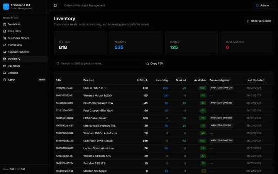Click the Price Lists document icon
278x174 pixels.
tap(5, 31)
